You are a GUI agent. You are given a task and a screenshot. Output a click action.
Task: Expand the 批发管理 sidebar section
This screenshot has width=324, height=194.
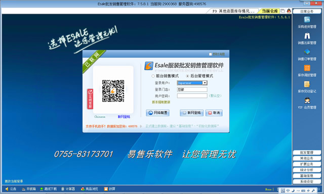pos(307,153)
